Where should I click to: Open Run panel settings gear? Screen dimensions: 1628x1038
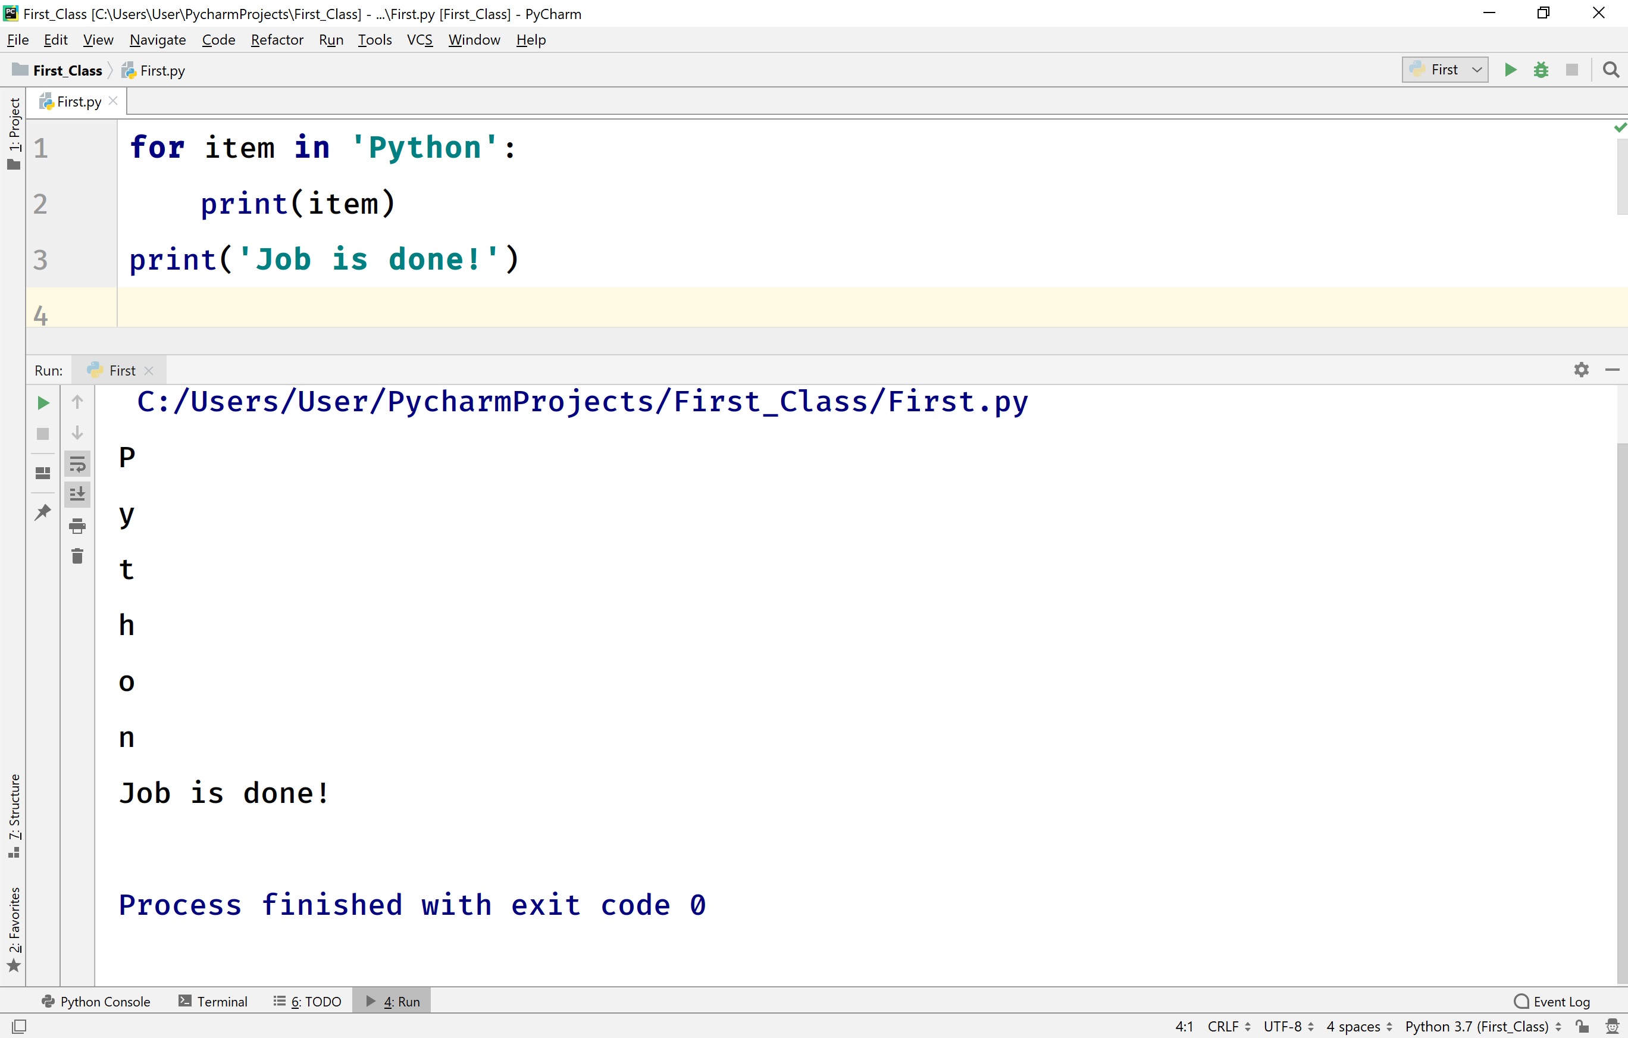1580,370
